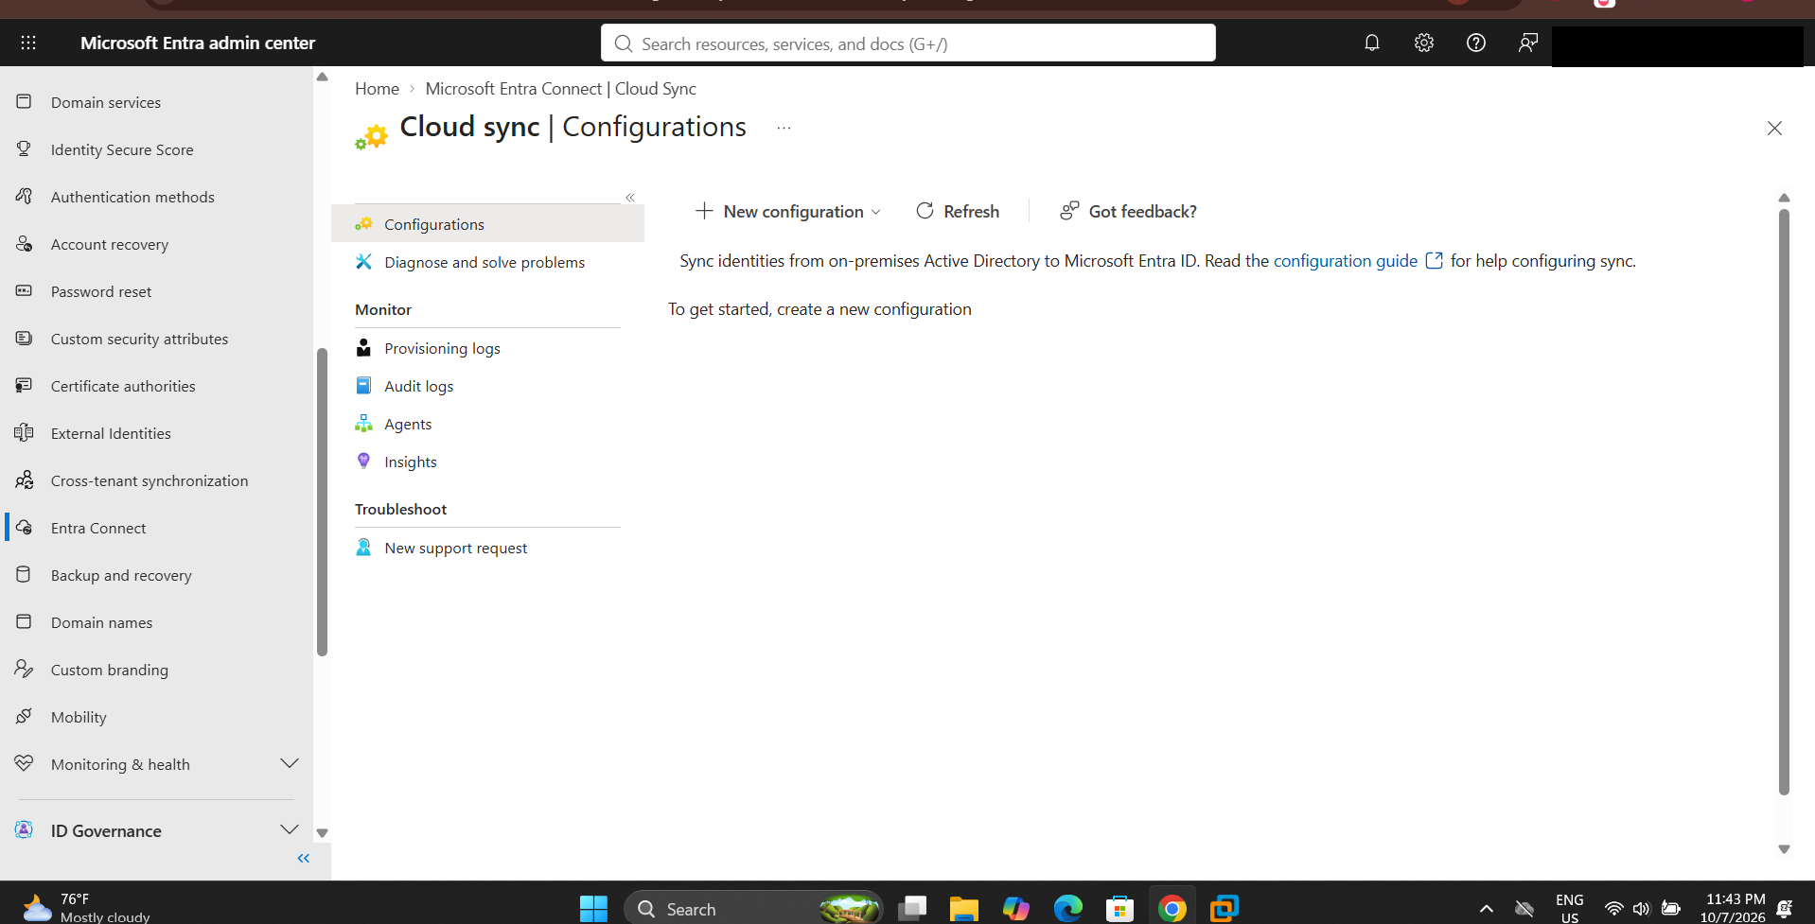This screenshot has height=924, width=1815.
Task: Open Insights in the Monitor section
Action: click(411, 462)
